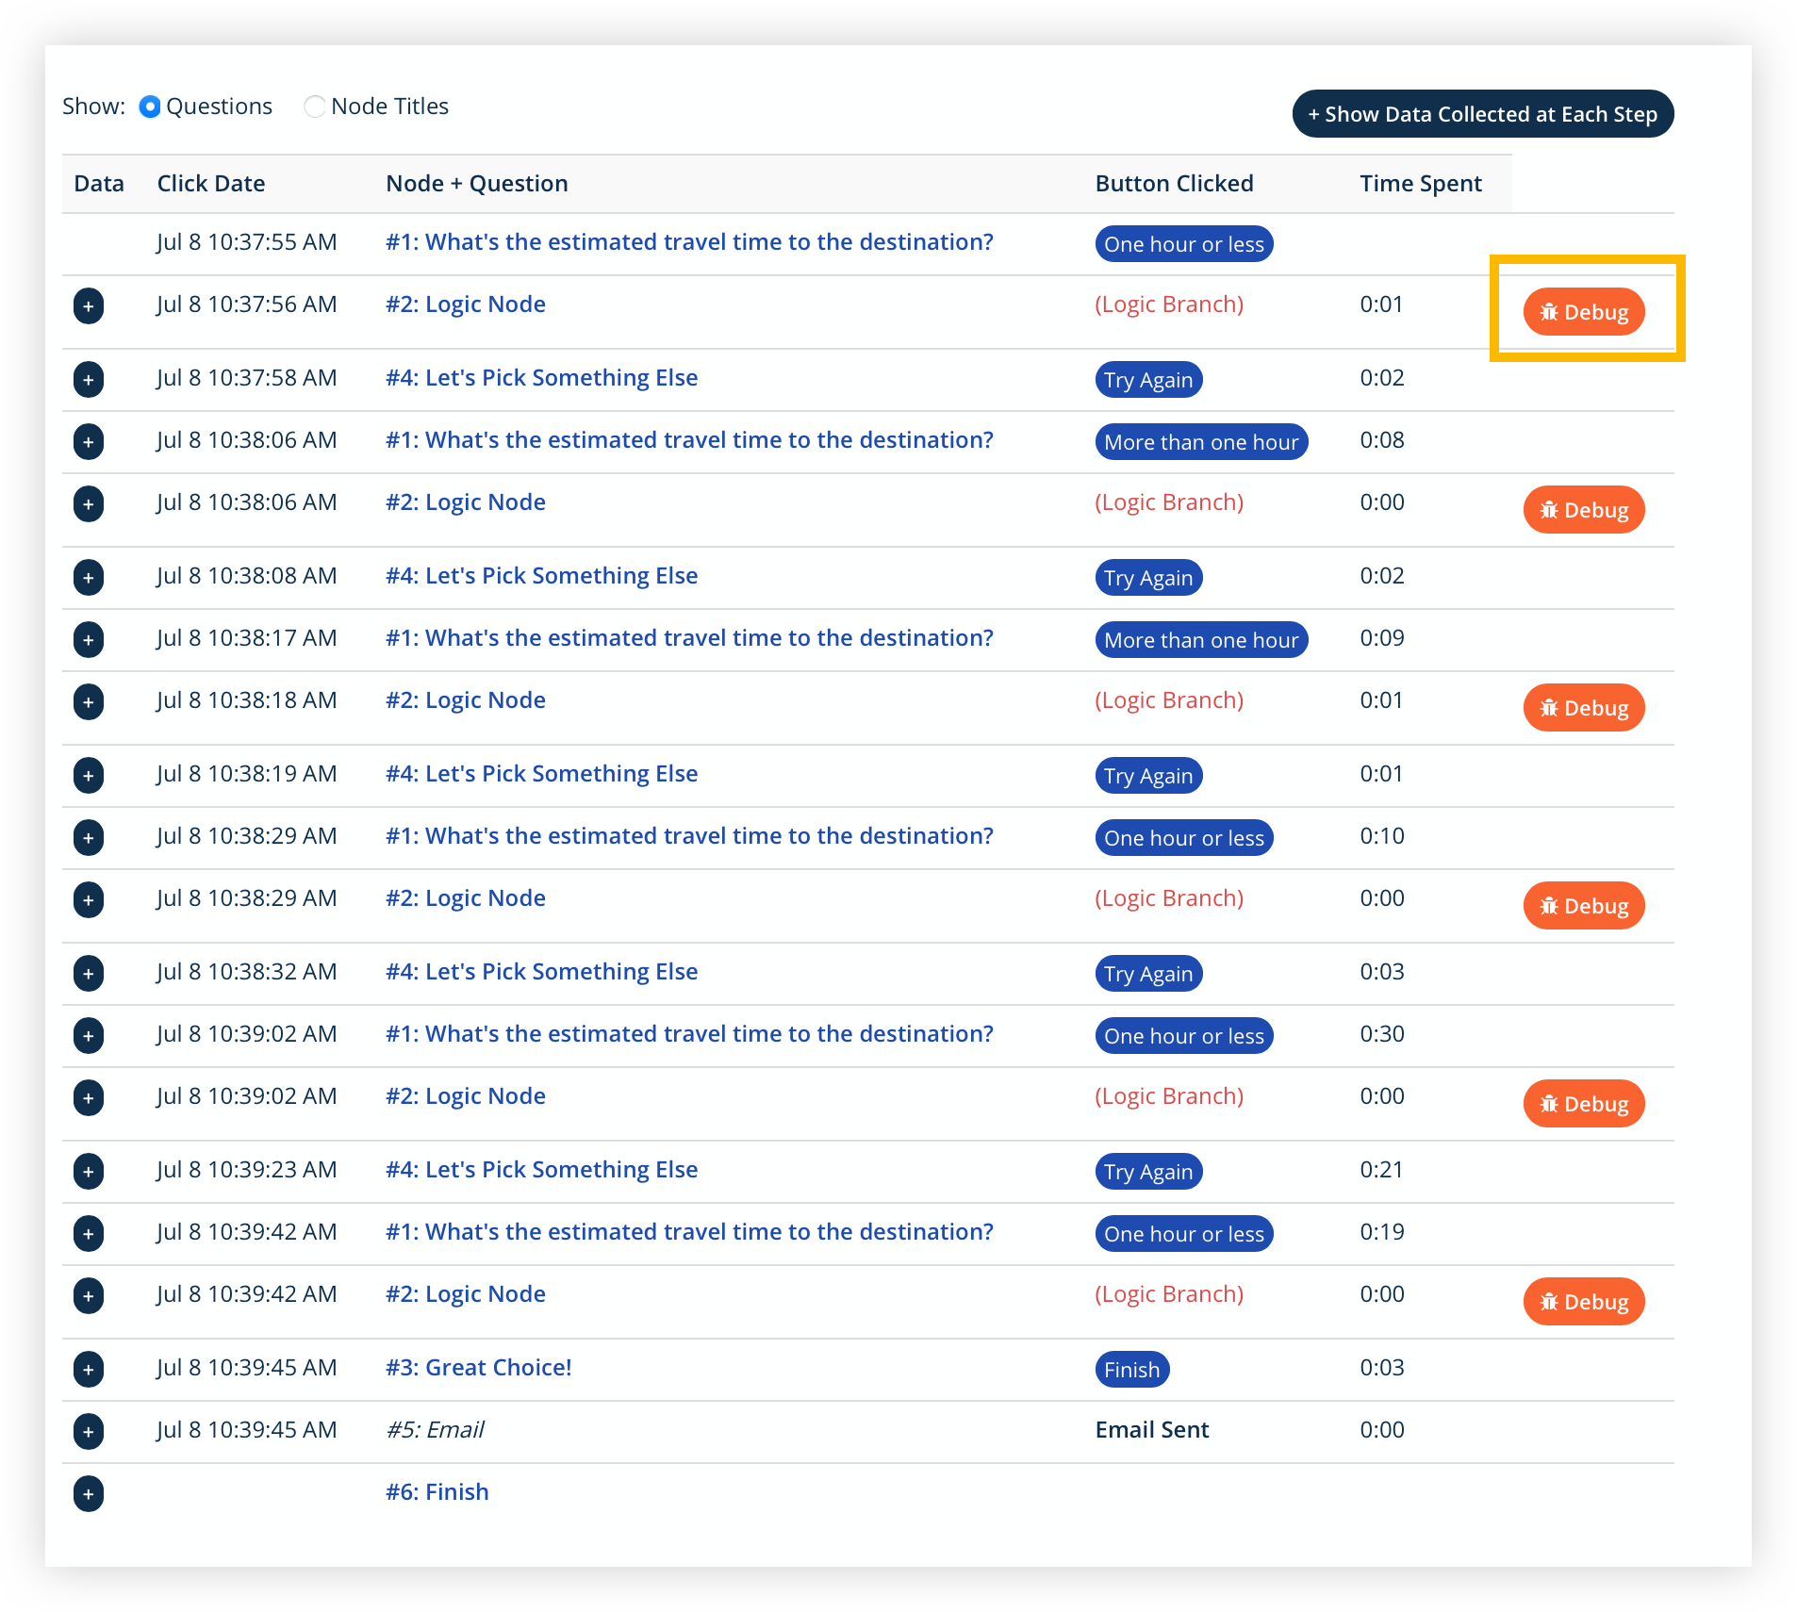Expand data for #6: Finish row
The height and width of the screenshot is (1612, 1797).
(x=89, y=1493)
